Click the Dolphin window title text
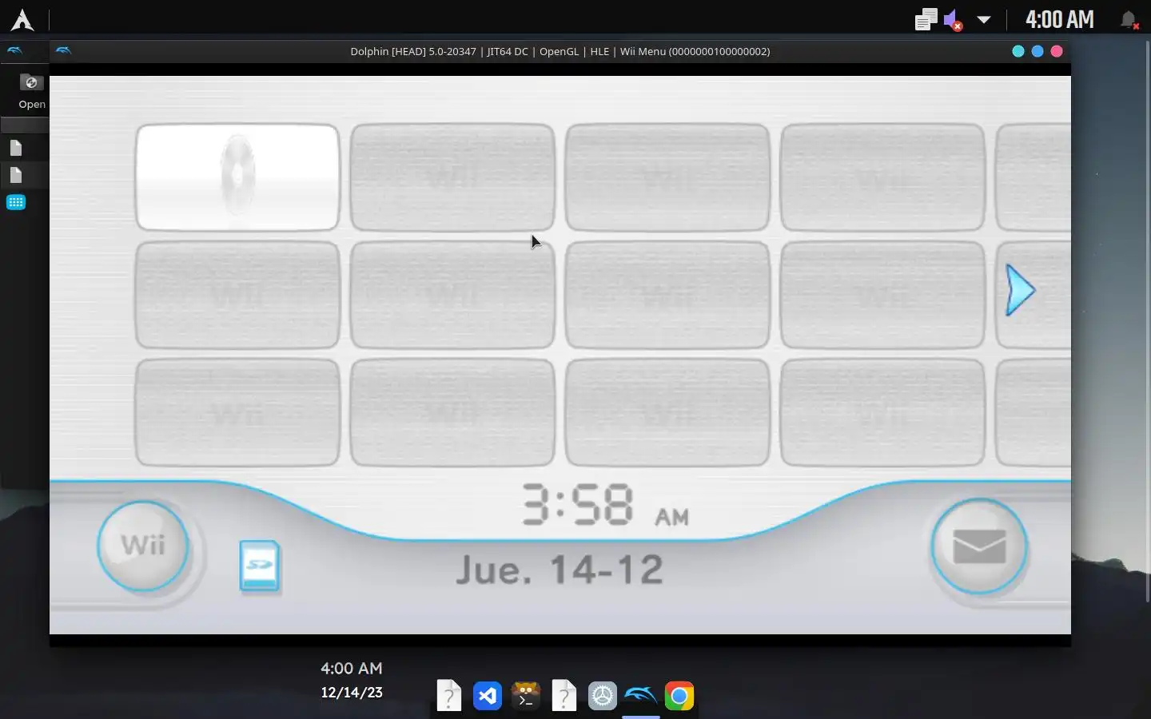1151x719 pixels. (560, 51)
